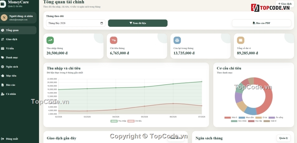Click the Giao dịch arrows icon in sidebar
This screenshot has width=297, height=143.
pos(3,39)
